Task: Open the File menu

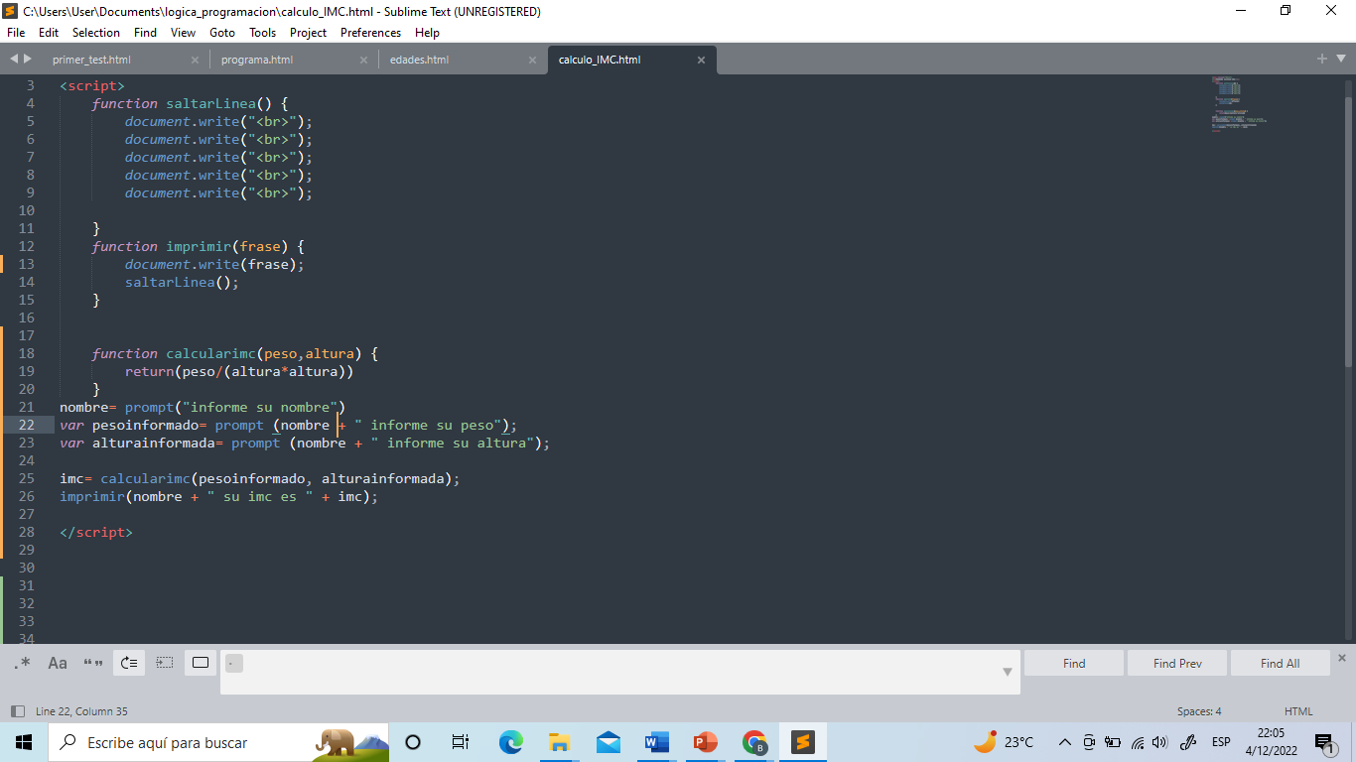Action: pyautogui.click(x=16, y=33)
